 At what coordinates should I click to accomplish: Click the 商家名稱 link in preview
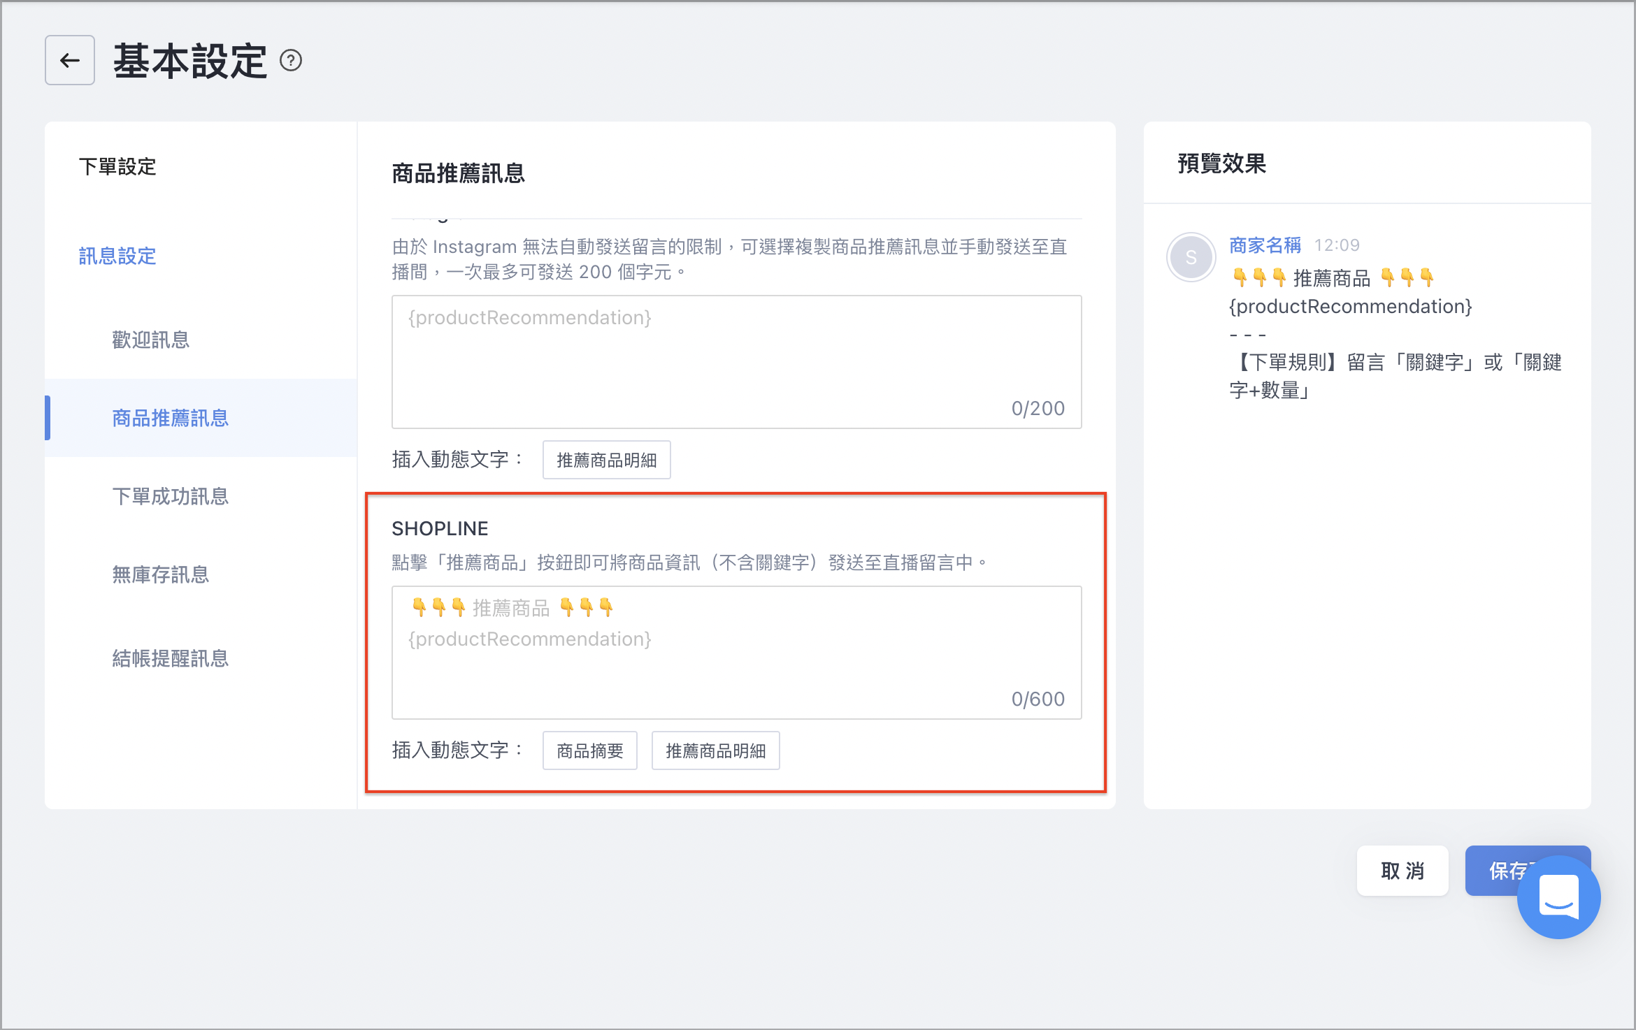tap(1265, 245)
